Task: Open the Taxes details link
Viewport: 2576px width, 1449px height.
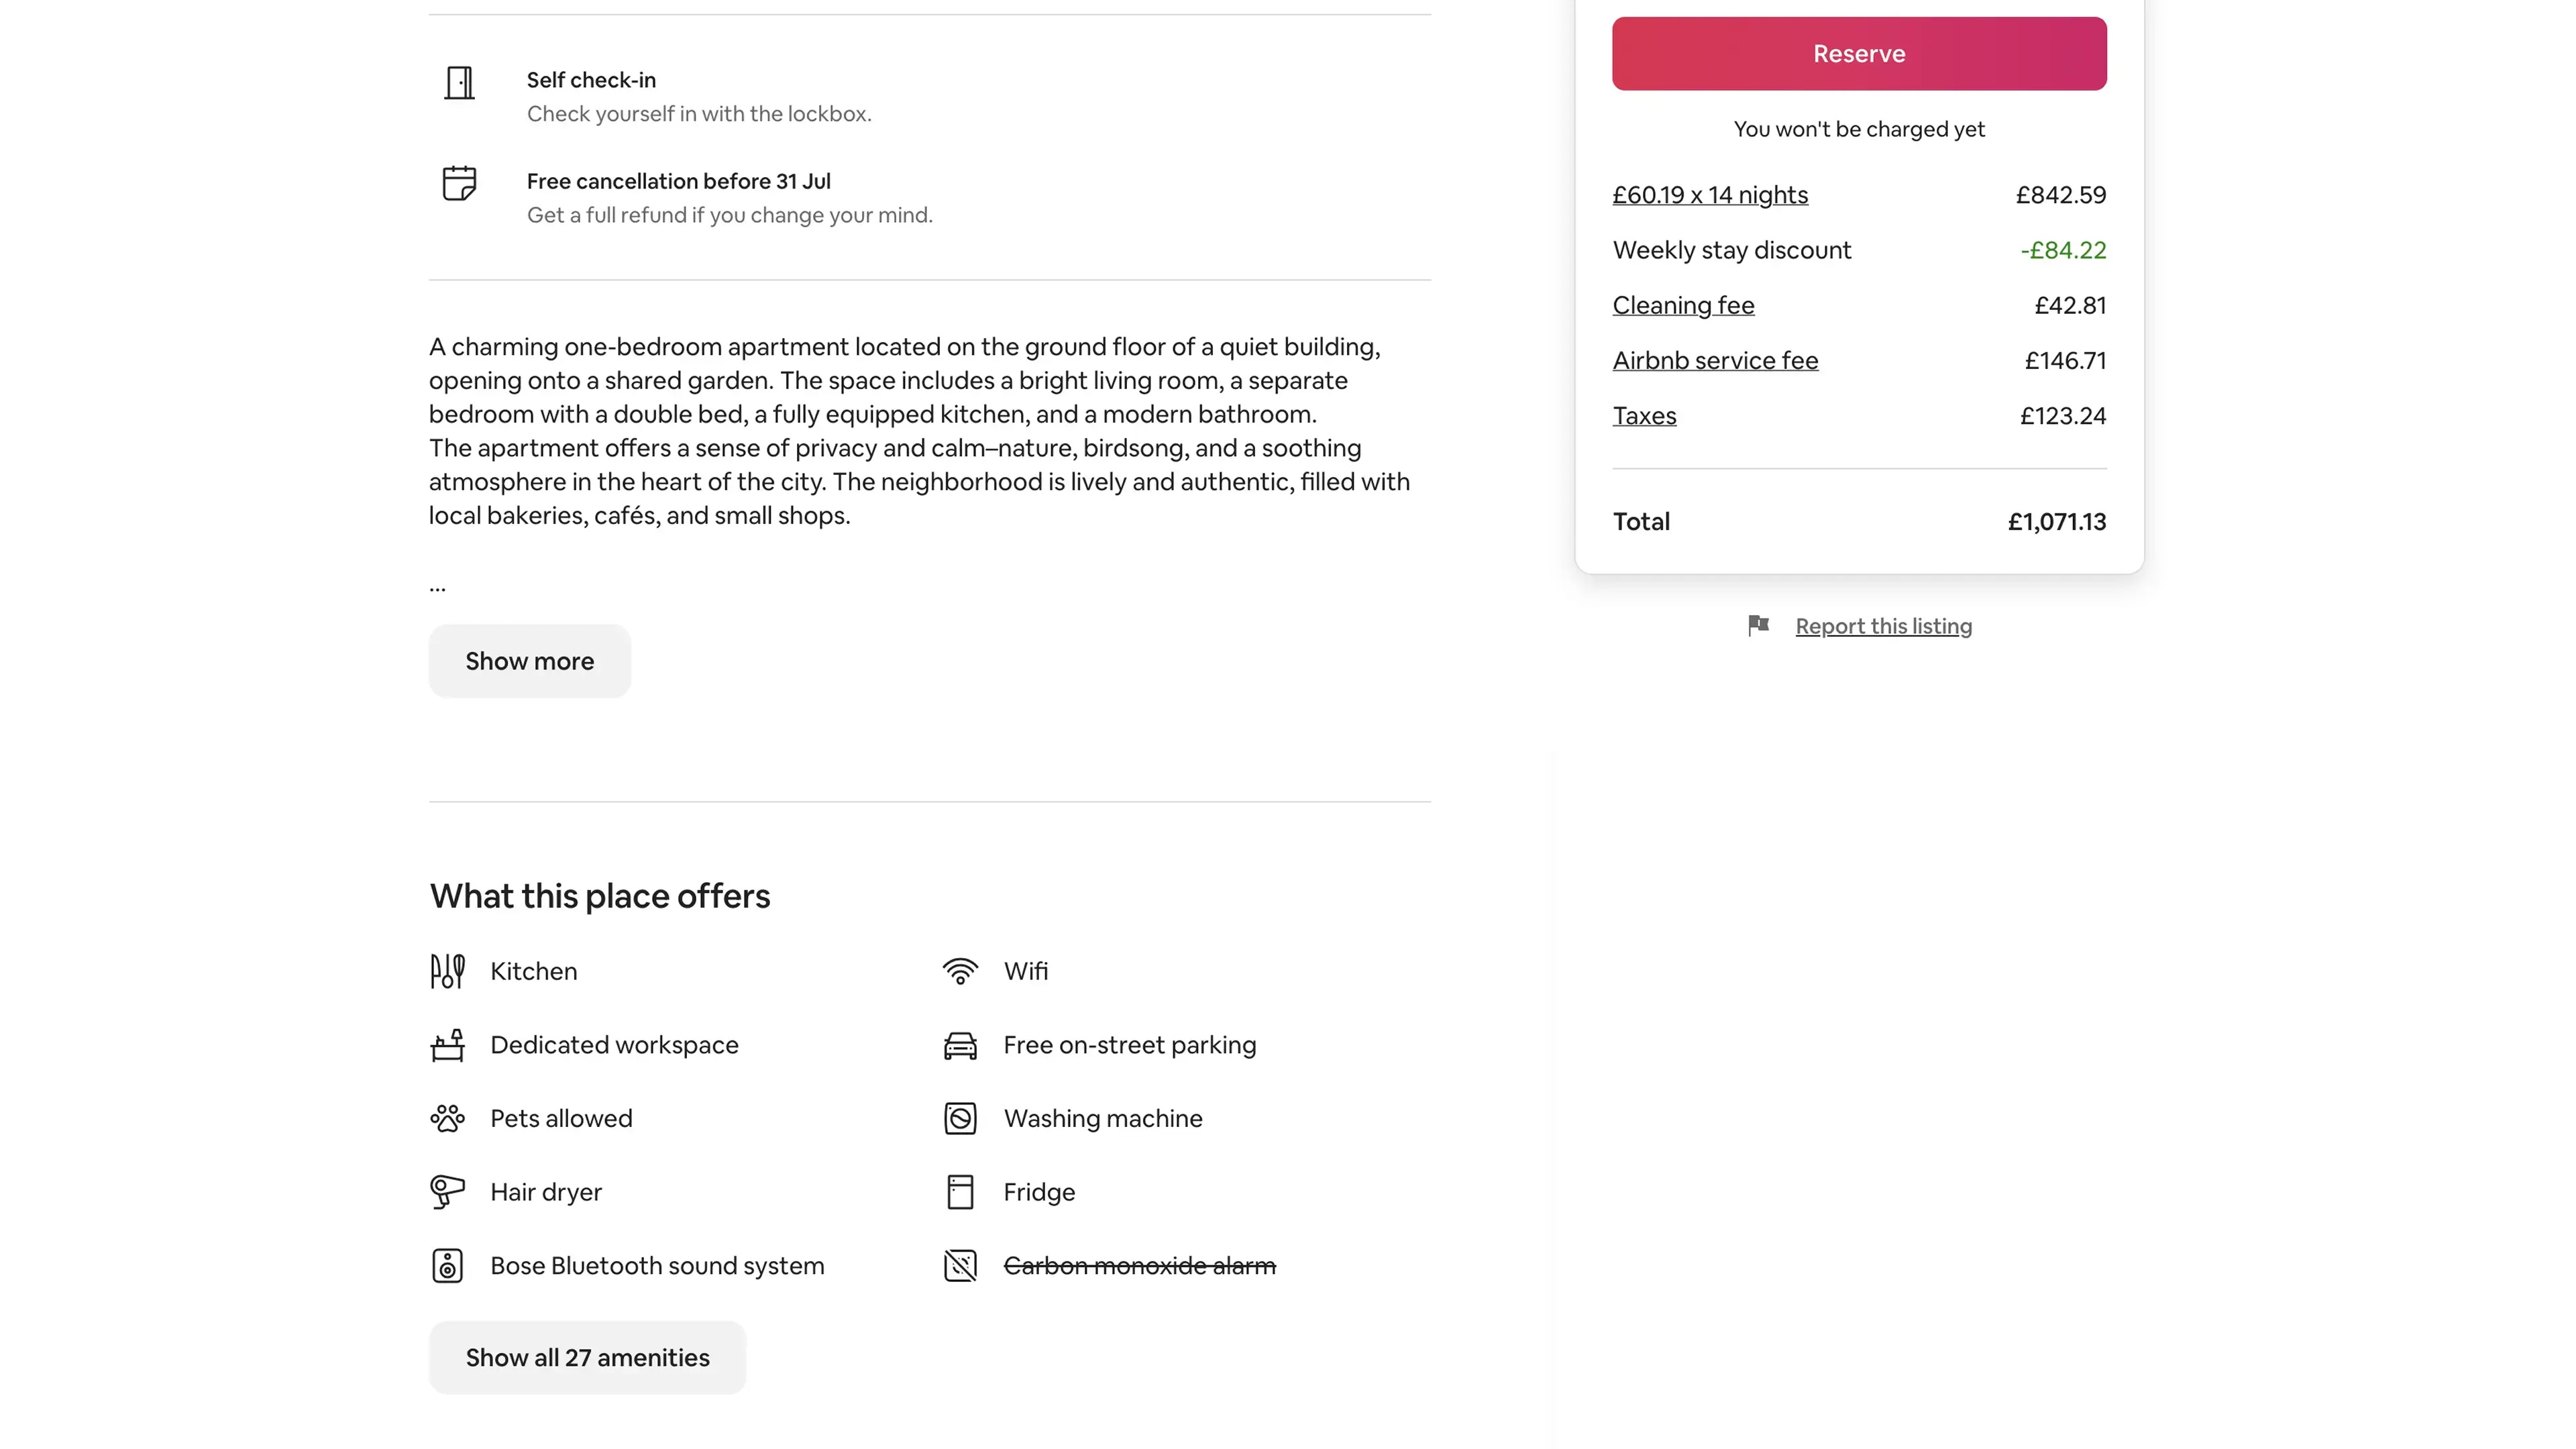Action: [x=1644, y=416]
